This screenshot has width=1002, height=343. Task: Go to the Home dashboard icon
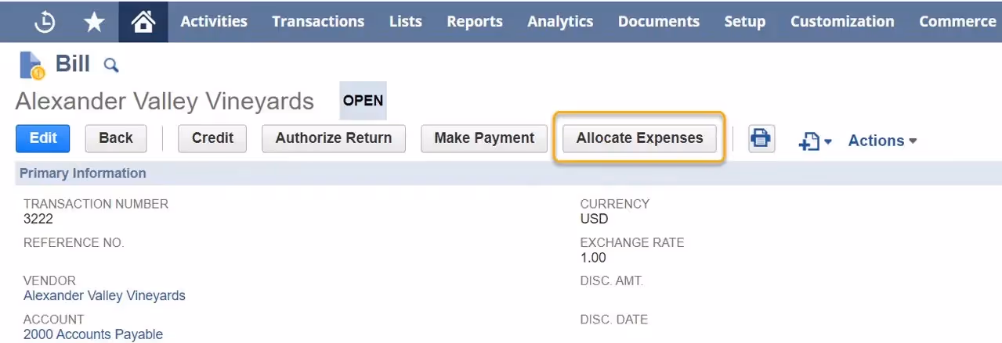pos(143,22)
